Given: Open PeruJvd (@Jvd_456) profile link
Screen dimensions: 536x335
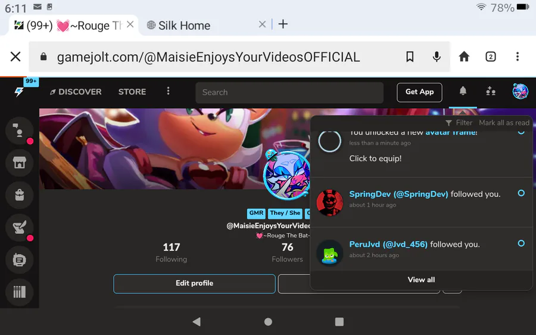Looking at the screenshot, I should point(388,244).
